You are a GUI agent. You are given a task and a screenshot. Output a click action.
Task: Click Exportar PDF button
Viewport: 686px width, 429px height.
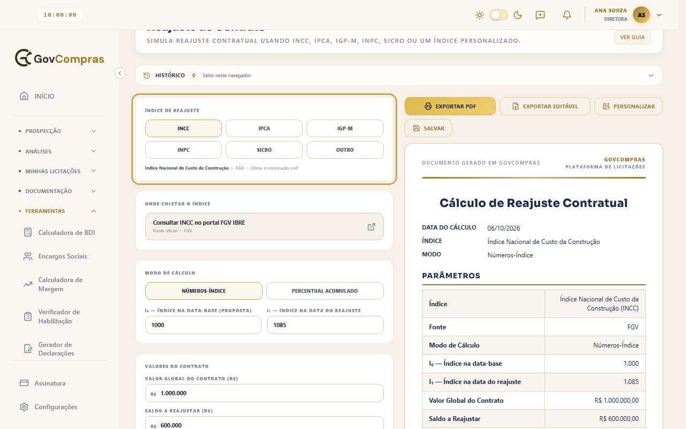pyautogui.click(x=450, y=106)
